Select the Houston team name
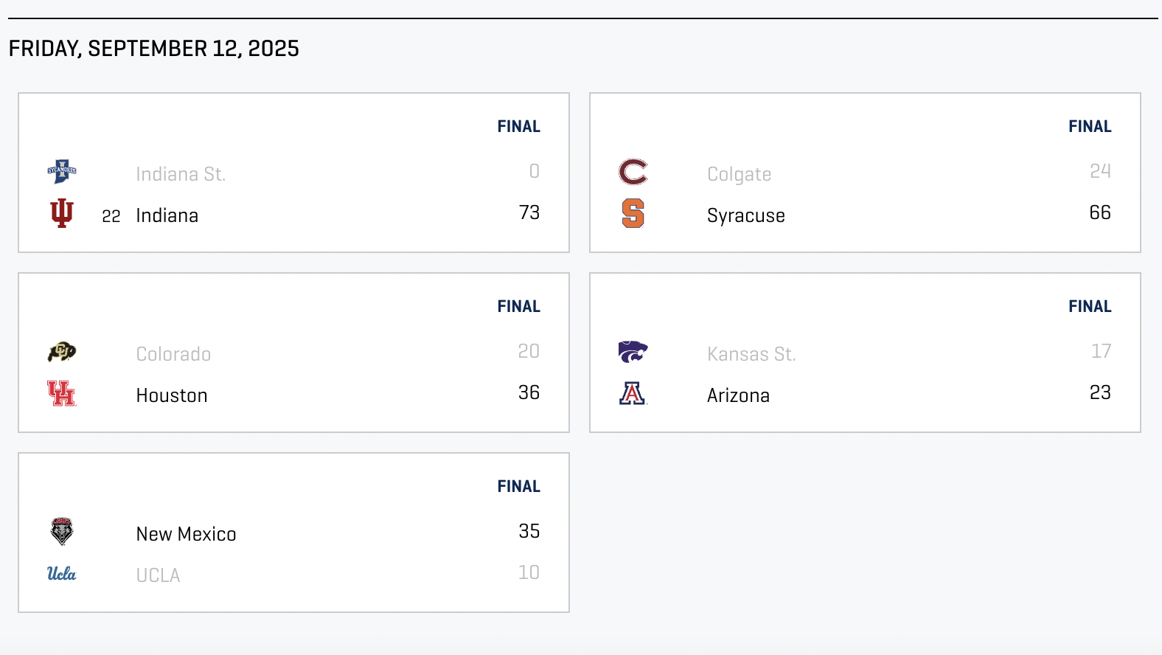 [x=172, y=395]
